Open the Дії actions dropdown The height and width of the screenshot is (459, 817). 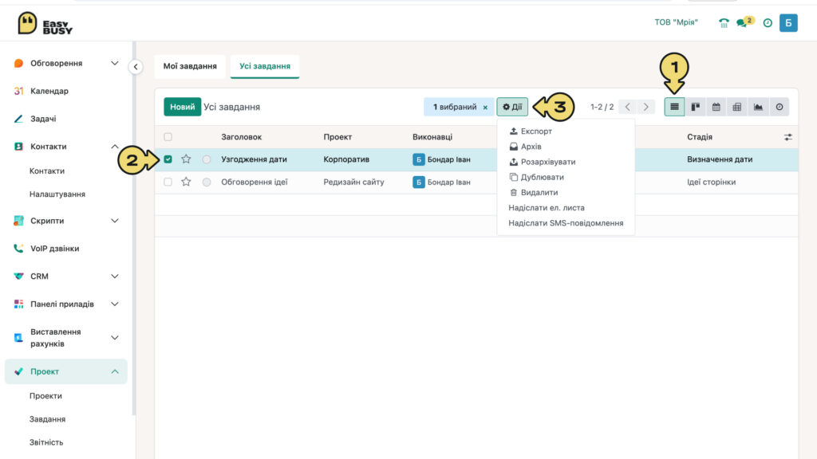pos(512,107)
